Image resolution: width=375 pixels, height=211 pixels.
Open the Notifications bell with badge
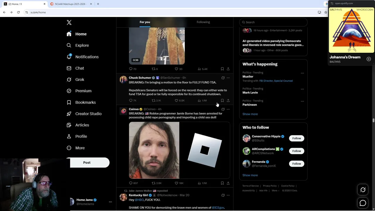click(x=69, y=57)
